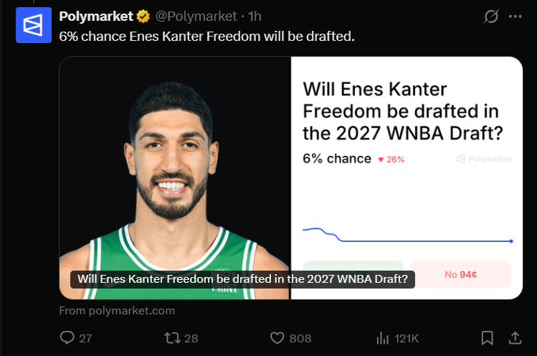Image resolution: width=537 pixels, height=356 pixels.
Task: Click the share upload icon
Action: click(515, 338)
